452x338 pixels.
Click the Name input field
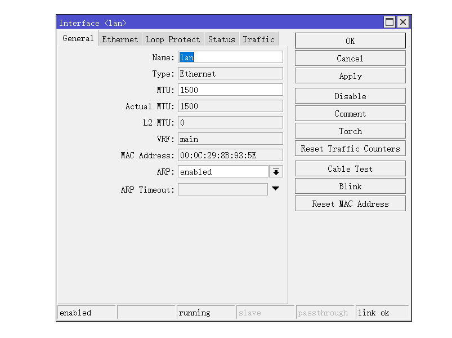click(230, 57)
